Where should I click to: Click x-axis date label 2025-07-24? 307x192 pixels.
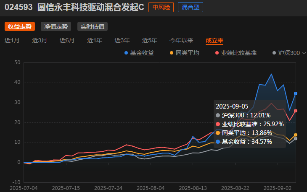pyautogui.click(x=108, y=188)
